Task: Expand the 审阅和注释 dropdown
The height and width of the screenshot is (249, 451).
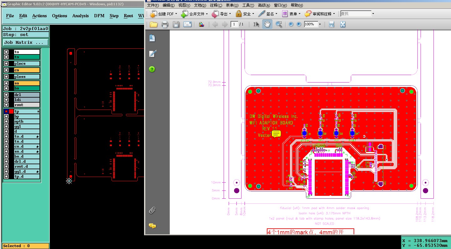Action: (x=334, y=14)
